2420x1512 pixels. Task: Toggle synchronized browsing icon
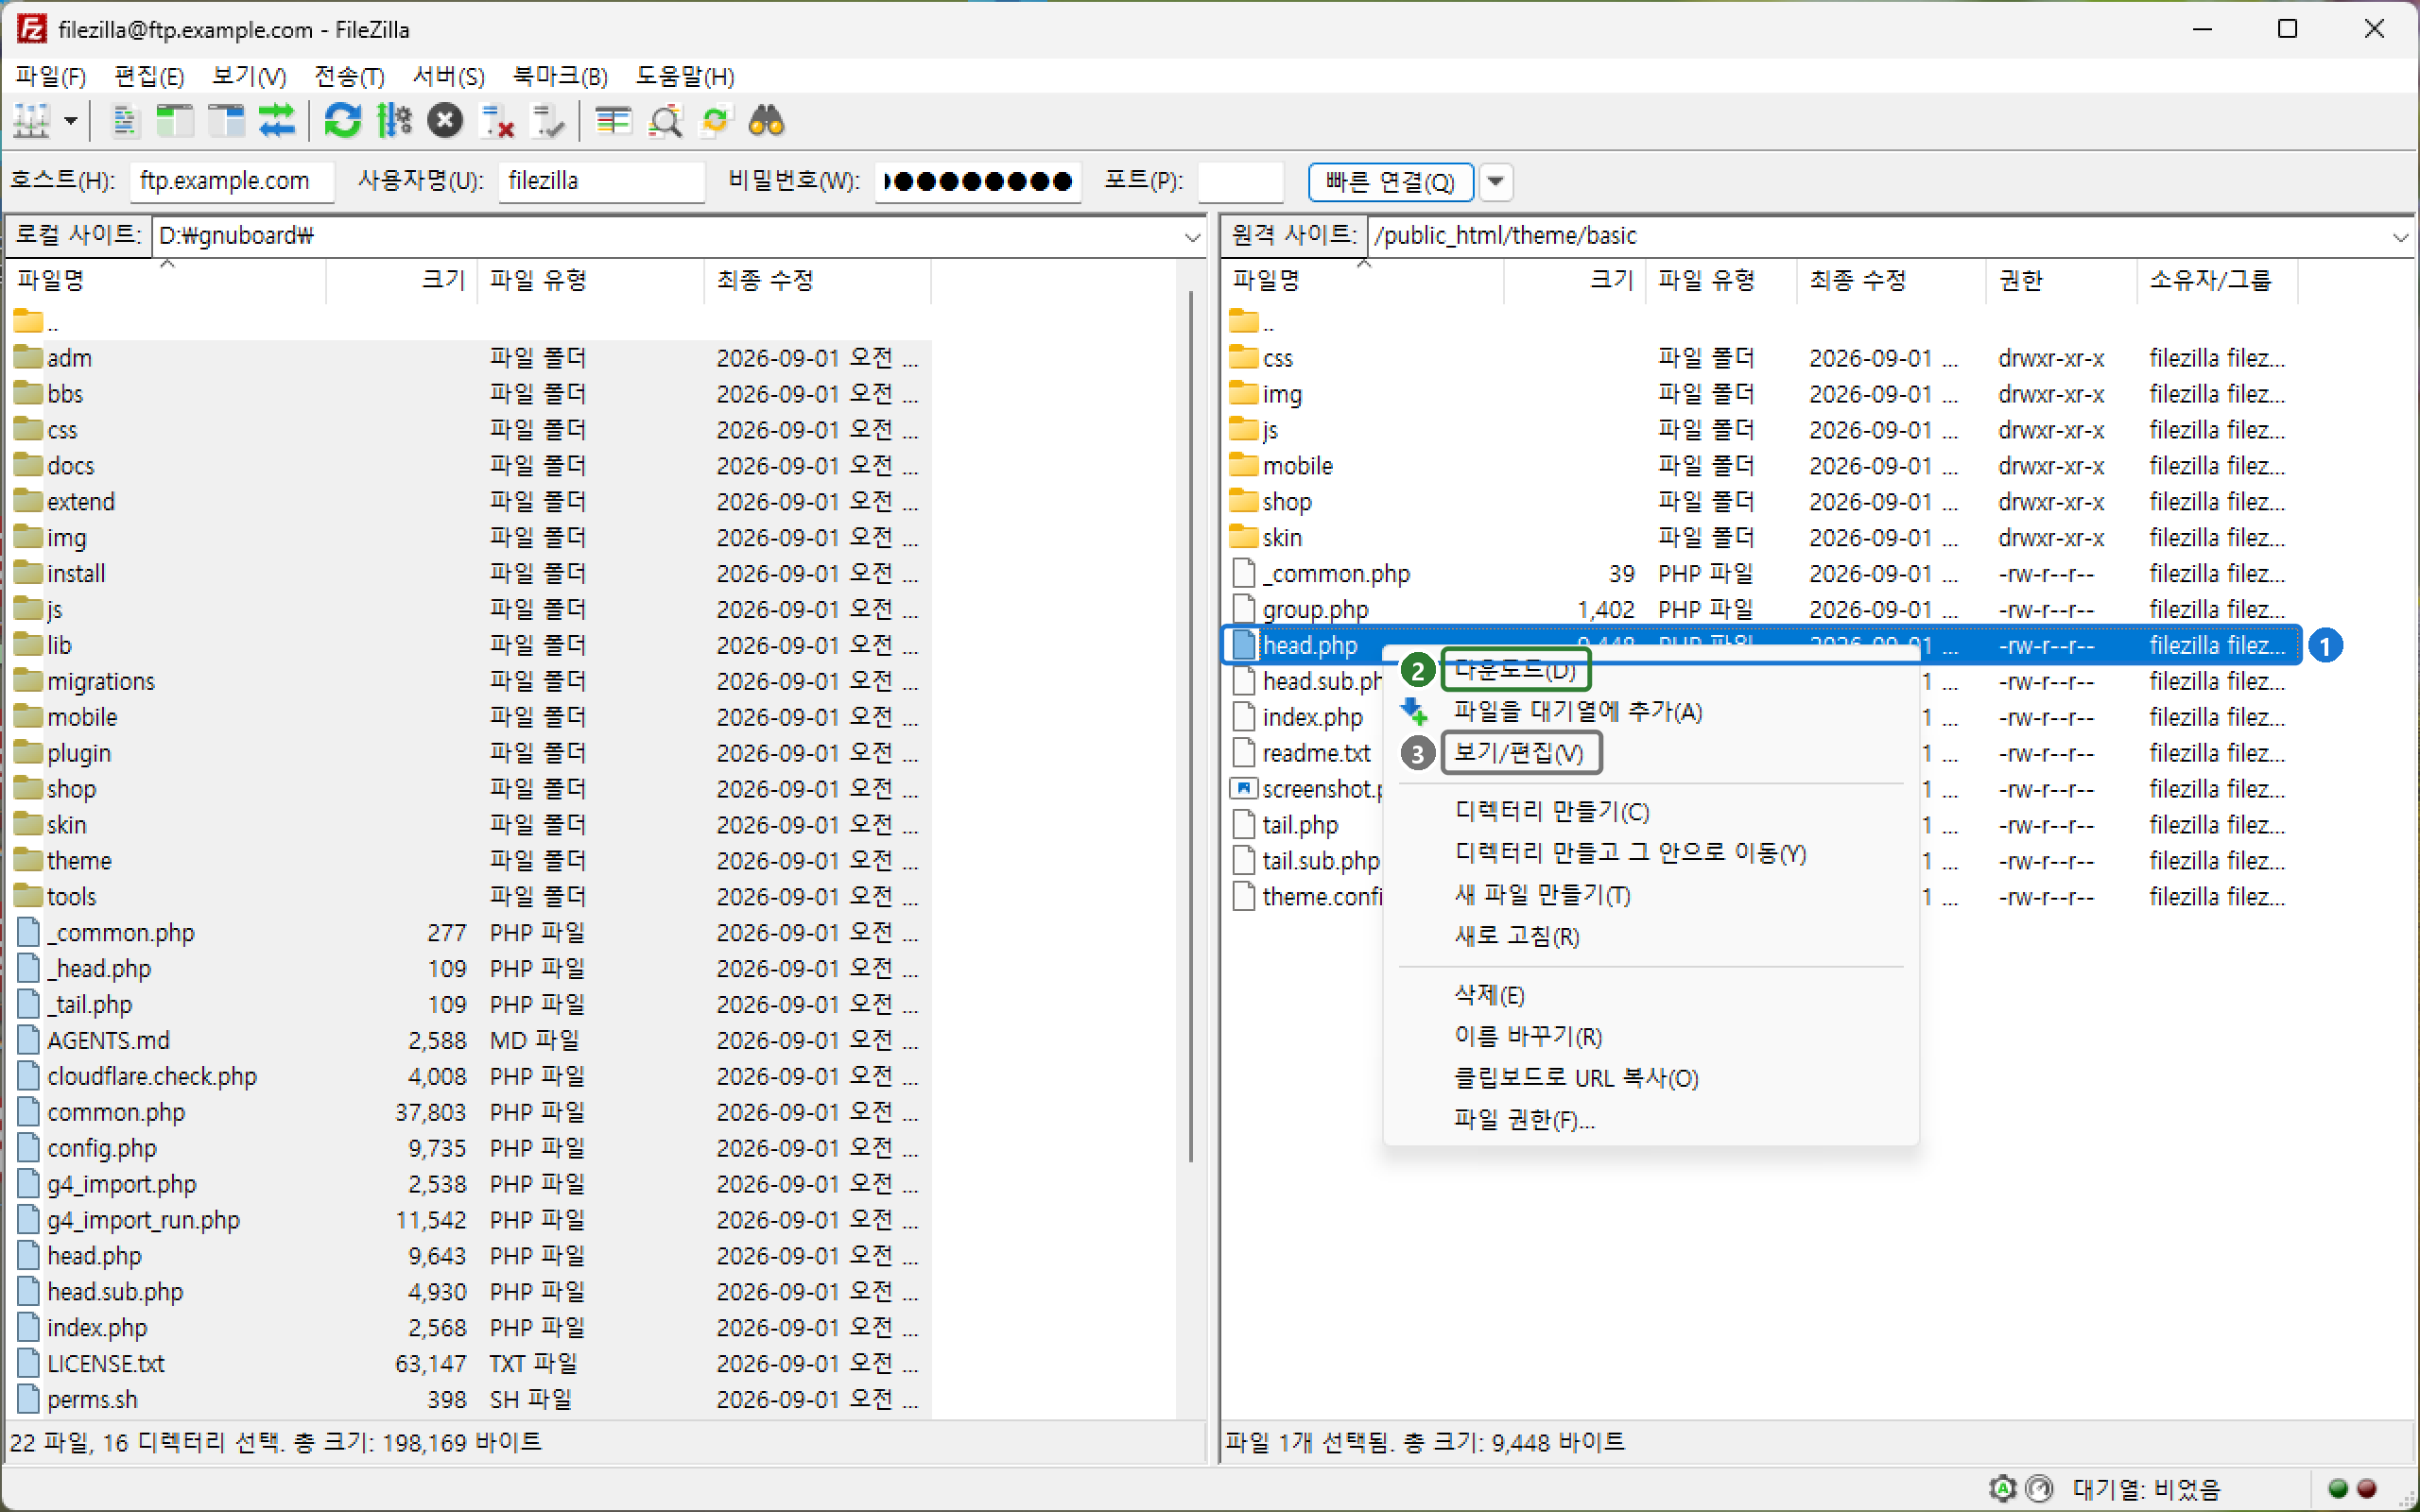(x=716, y=121)
